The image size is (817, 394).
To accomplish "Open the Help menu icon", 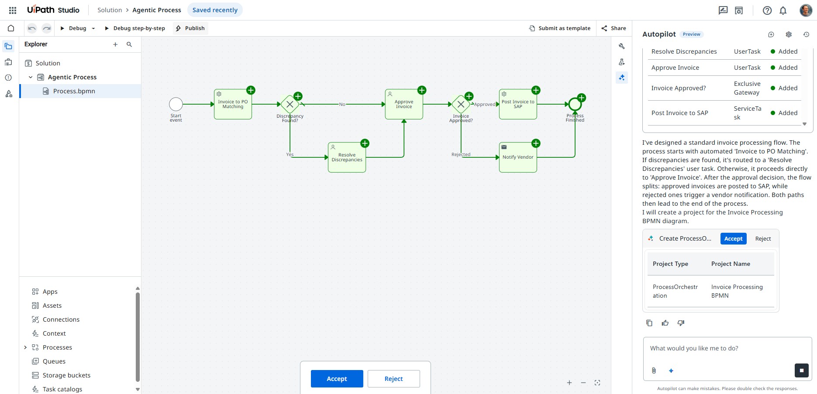I will [767, 10].
